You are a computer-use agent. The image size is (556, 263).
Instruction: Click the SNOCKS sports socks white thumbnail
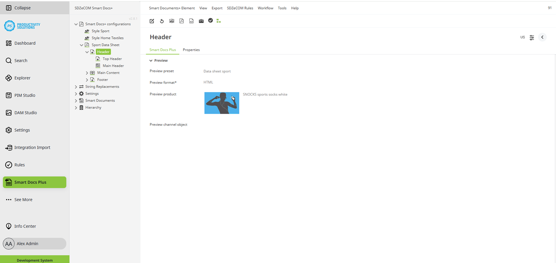221,103
